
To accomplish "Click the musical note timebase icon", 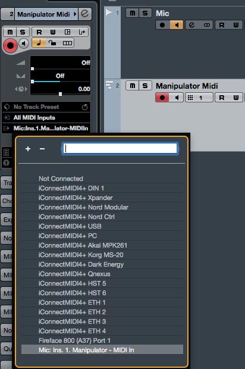I will point(39,43).
